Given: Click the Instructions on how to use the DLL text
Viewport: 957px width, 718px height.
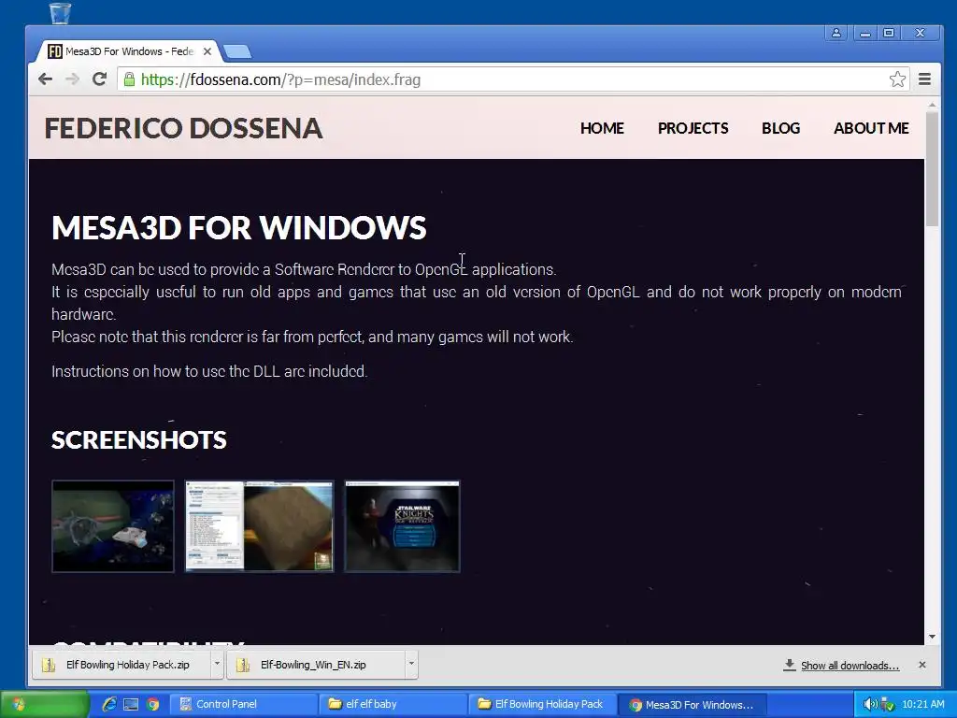Looking at the screenshot, I should click(209, 371).
